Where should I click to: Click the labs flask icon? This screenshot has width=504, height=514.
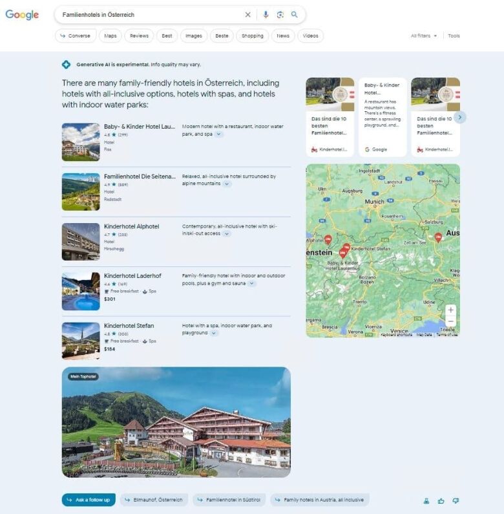[x=426, y=500]
